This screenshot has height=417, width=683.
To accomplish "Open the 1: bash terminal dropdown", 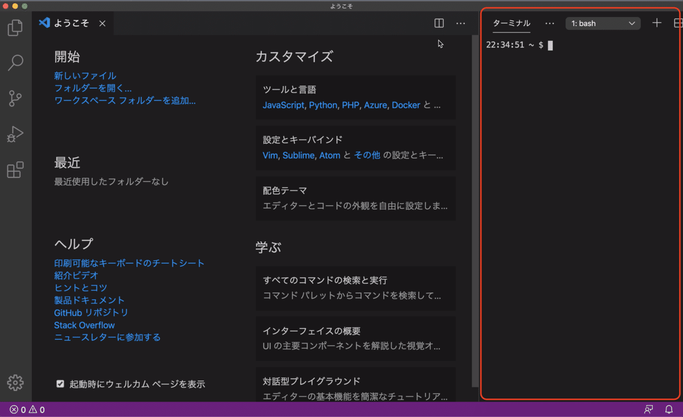I will tap(603, 23).
